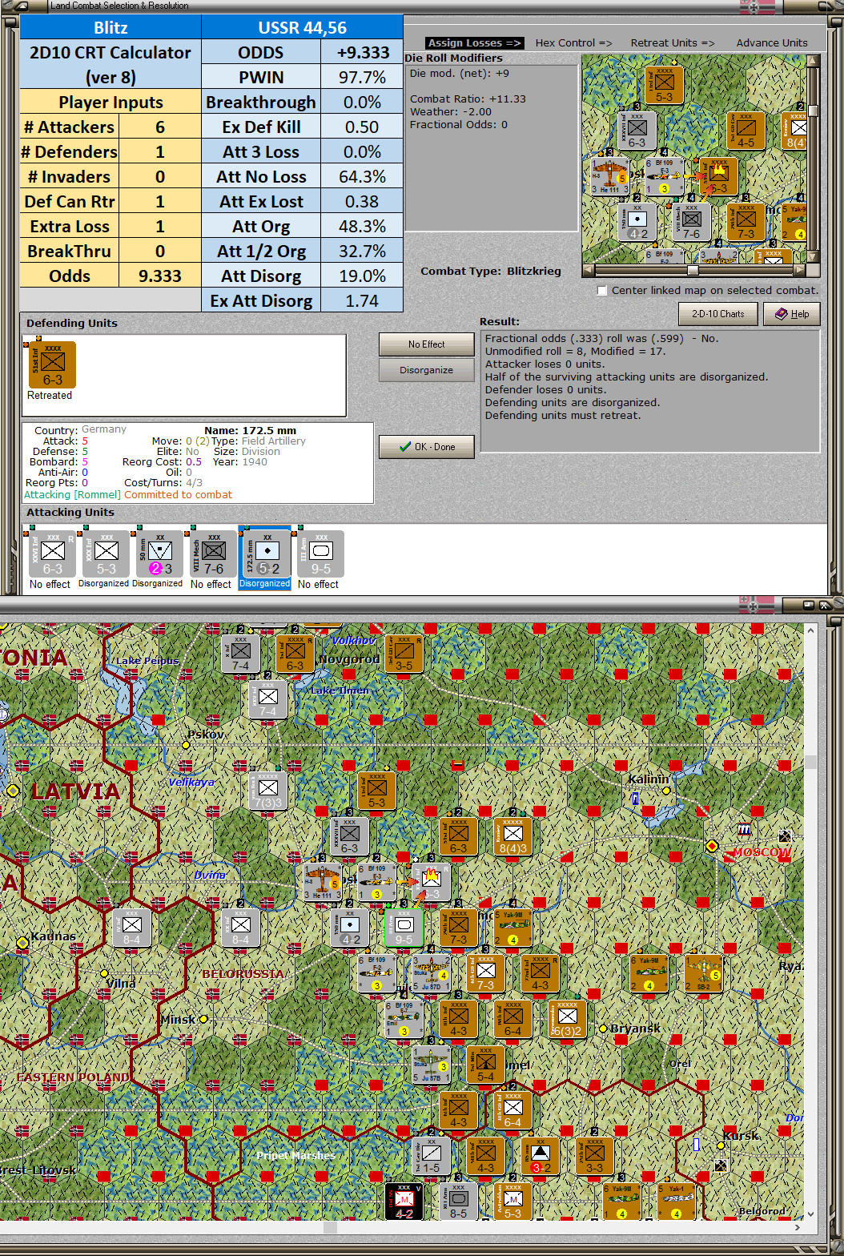Click the Koniev 8(4)3 HQ counter on main map
This screenshot has width=844, height=1256.
(x=512, y=836)
